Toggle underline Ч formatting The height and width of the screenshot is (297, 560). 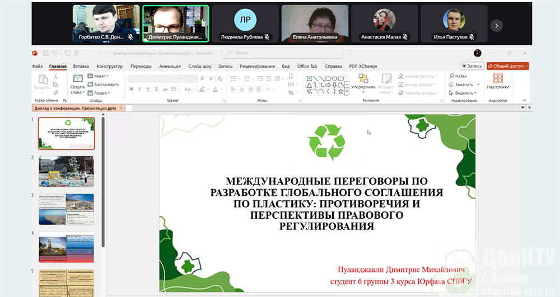point(147,89)
